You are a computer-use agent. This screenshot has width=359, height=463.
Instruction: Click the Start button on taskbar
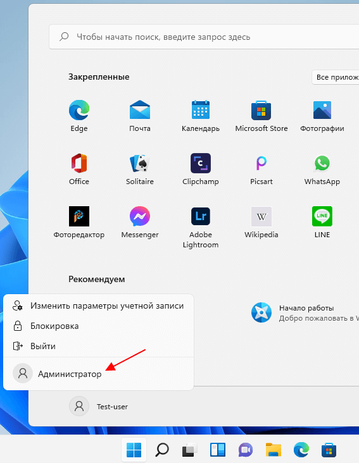point(134,450)
